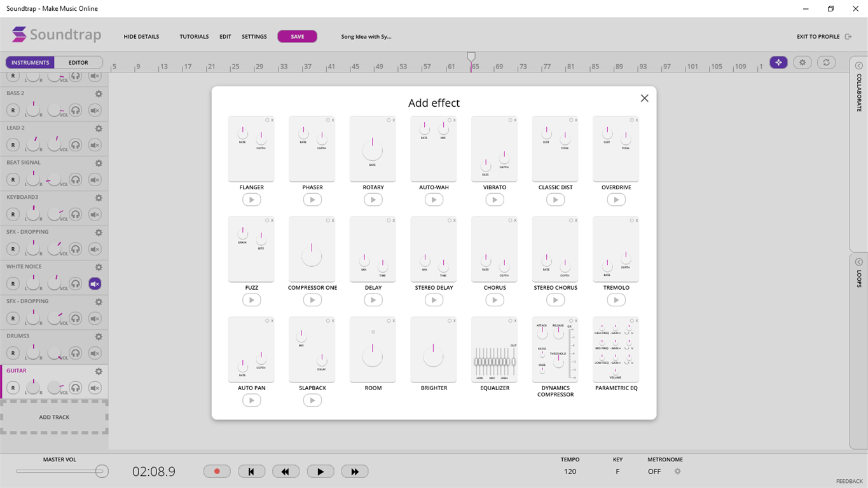Preview the Flanger effect with its play button
The height and width of the screenshot is (488, 868).
(x=251, y=200)
